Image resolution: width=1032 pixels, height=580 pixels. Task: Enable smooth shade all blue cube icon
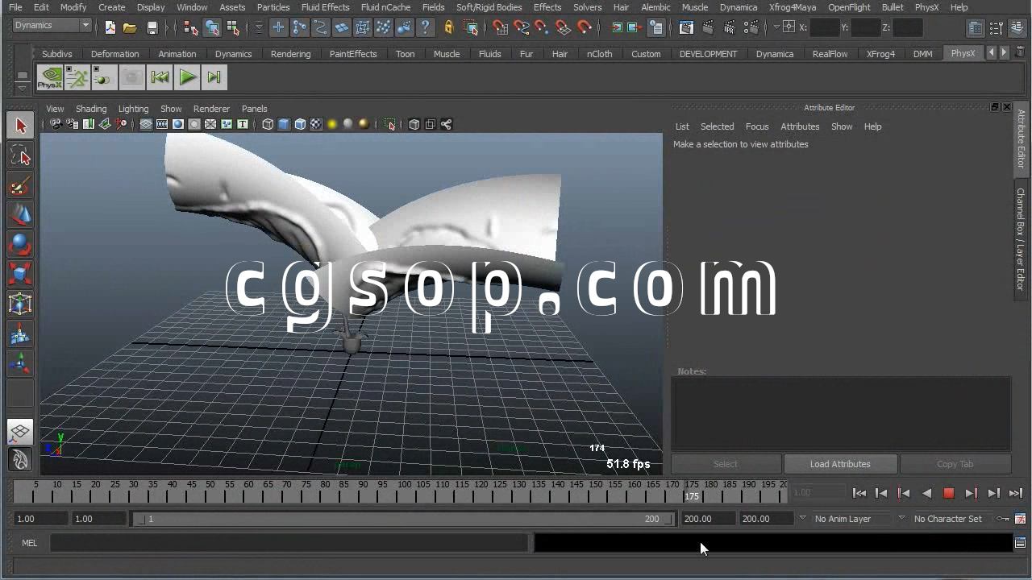pyautogui.click(x=284, y=124)
